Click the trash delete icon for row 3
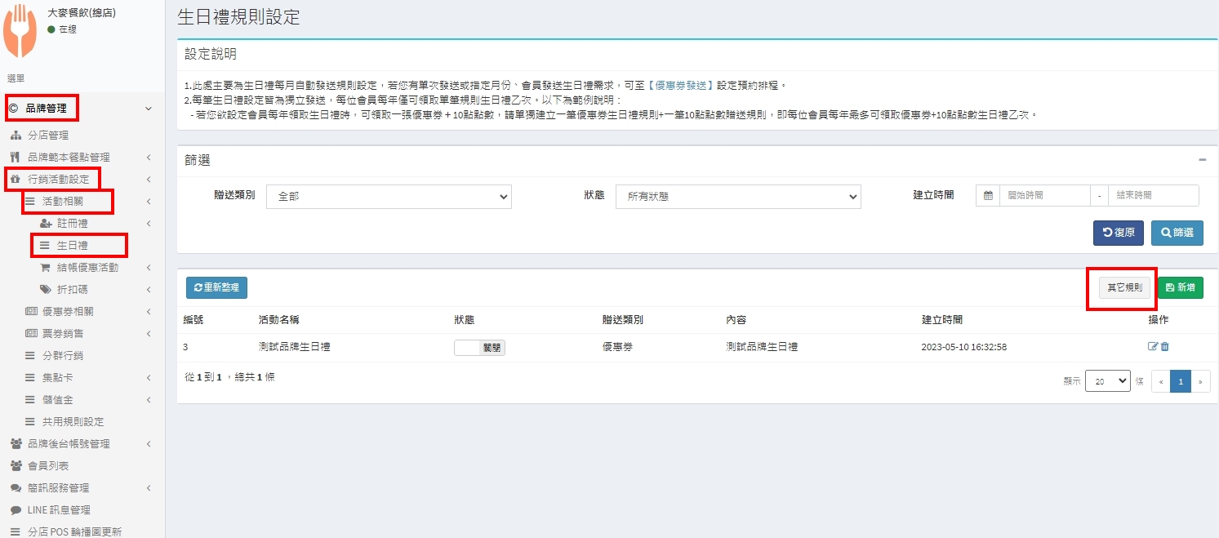This screenshot has width=1219, height=538. (1165, 347)
